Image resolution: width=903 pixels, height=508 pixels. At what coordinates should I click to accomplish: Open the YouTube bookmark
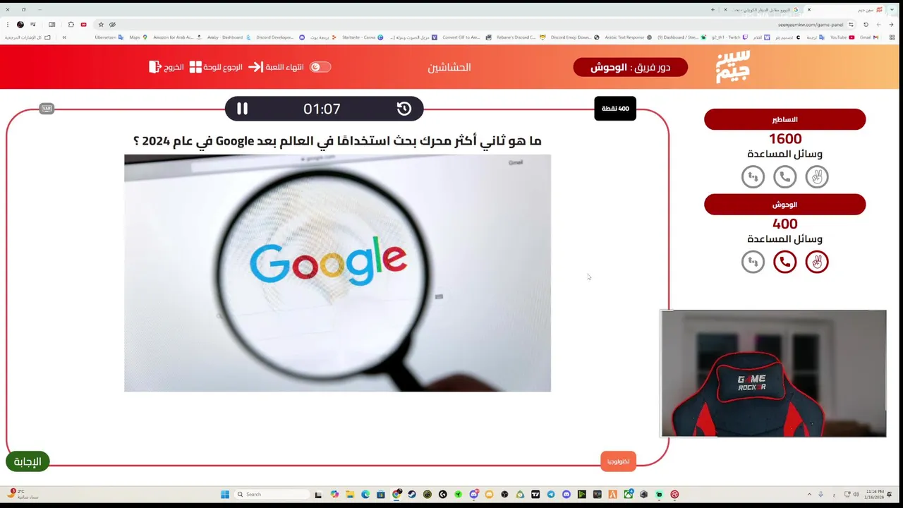(x=842, y=37)
